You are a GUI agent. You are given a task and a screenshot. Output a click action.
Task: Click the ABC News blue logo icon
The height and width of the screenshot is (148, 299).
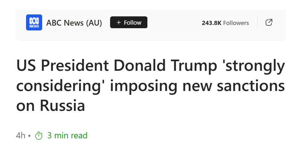[34, 22]
